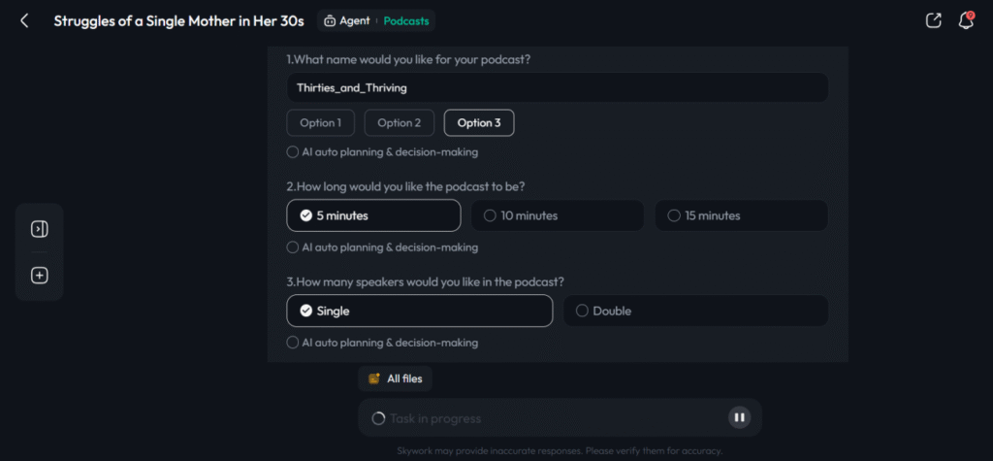Select the 10 minutes option
This screenshot has width=993, height=461.
point(557,215)
